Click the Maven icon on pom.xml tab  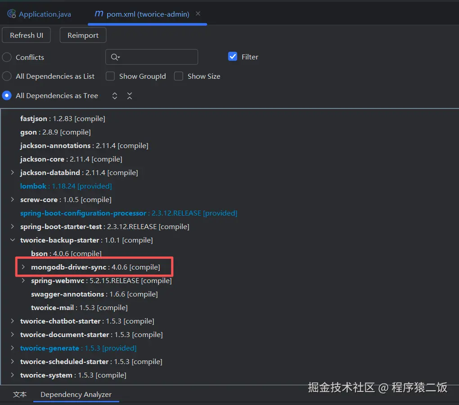pos(99,14)
